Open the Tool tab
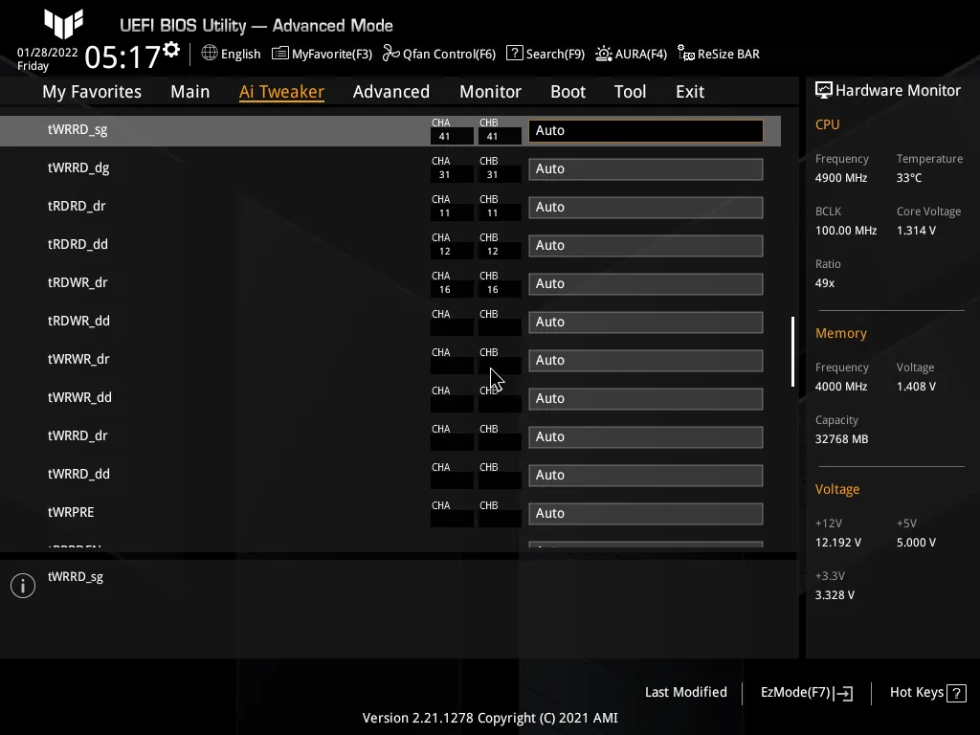The image size is (980, 735). click(x=630, y=92)
